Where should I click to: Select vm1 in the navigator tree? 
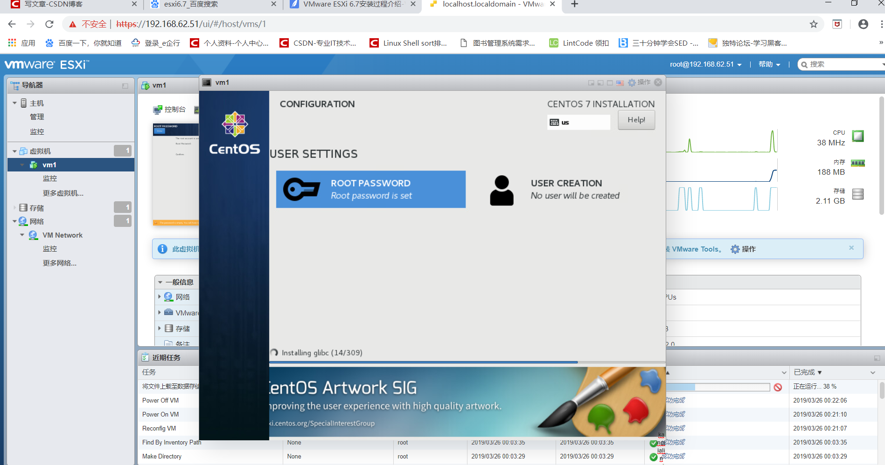tap(71, 165)
